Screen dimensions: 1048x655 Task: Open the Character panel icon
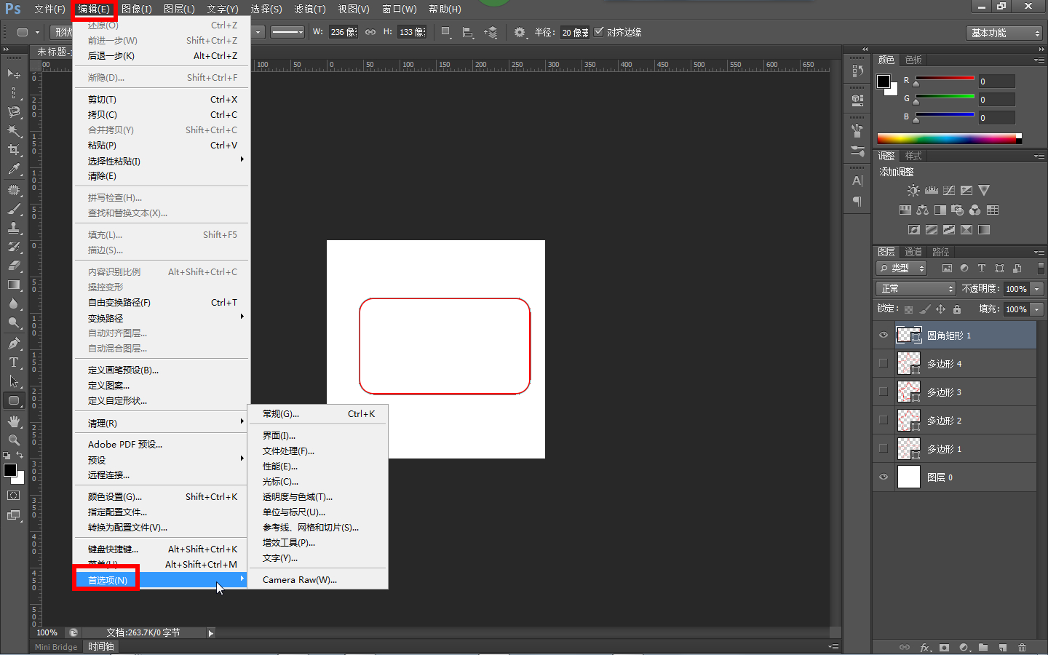point(857,180)
